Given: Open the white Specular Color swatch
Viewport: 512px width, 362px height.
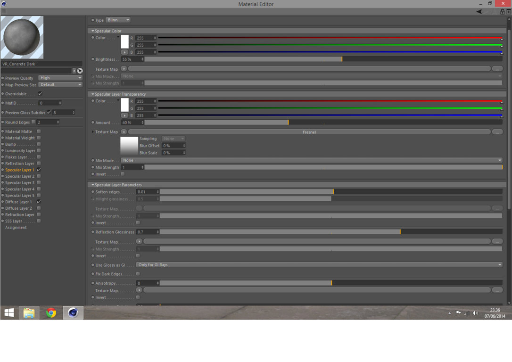Looking at the screenshot, I should [124, 42].
